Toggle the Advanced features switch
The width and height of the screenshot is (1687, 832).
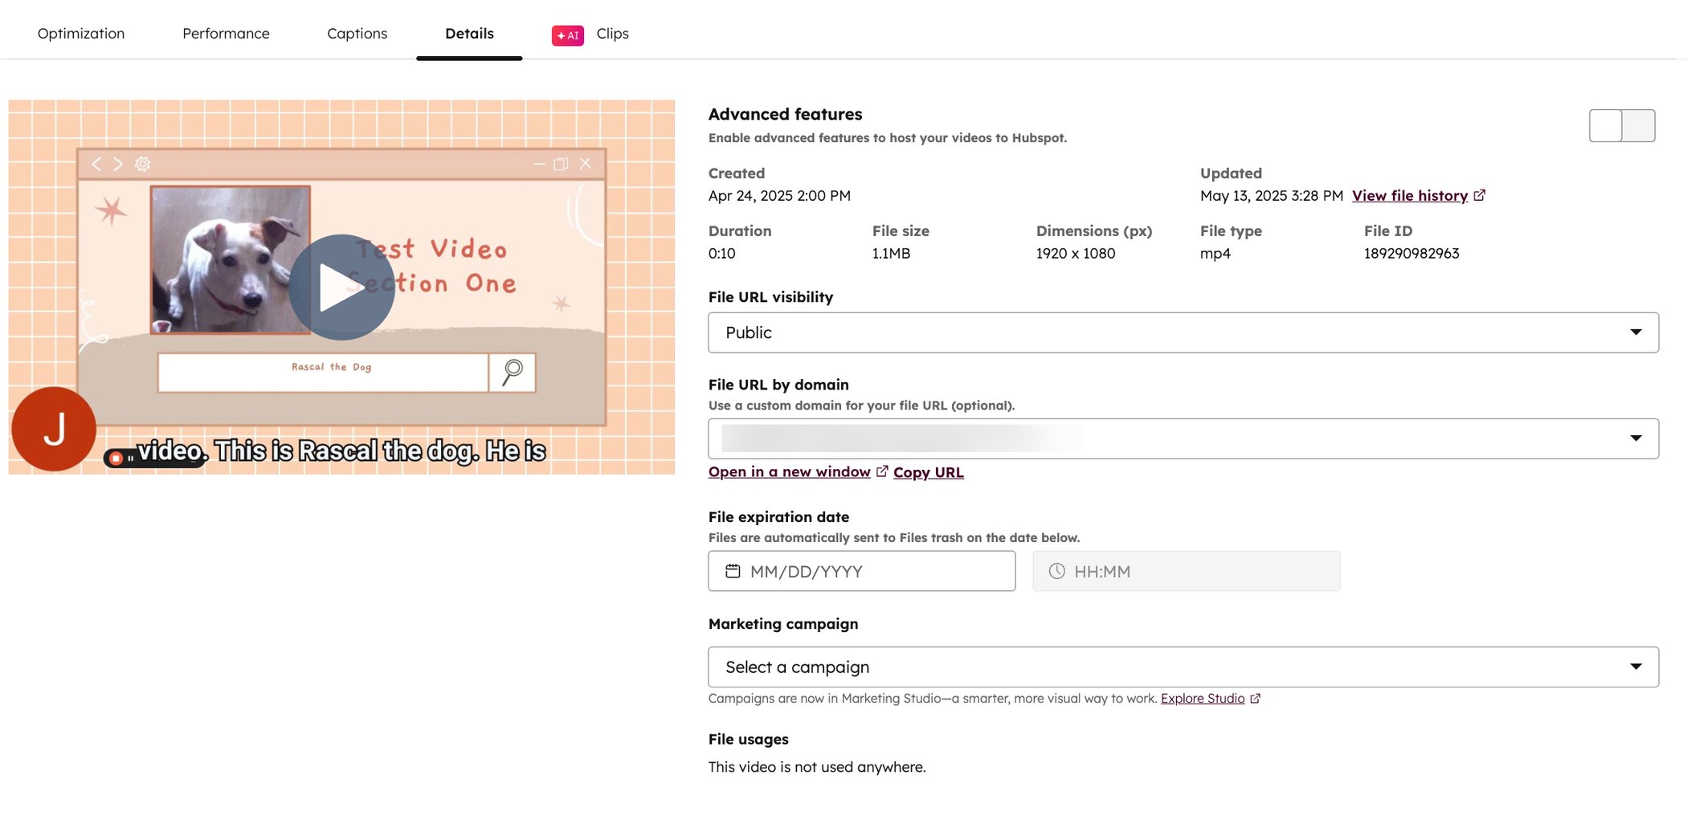[1621, 126]
